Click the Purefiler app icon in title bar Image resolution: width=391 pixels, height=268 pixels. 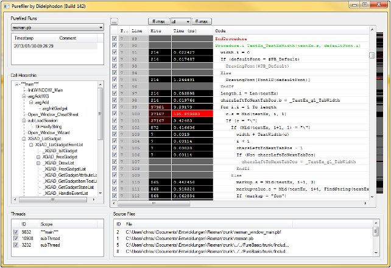click(7, 6)
